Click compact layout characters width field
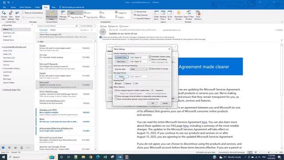 pyautogui.click(x=152, y=90)
